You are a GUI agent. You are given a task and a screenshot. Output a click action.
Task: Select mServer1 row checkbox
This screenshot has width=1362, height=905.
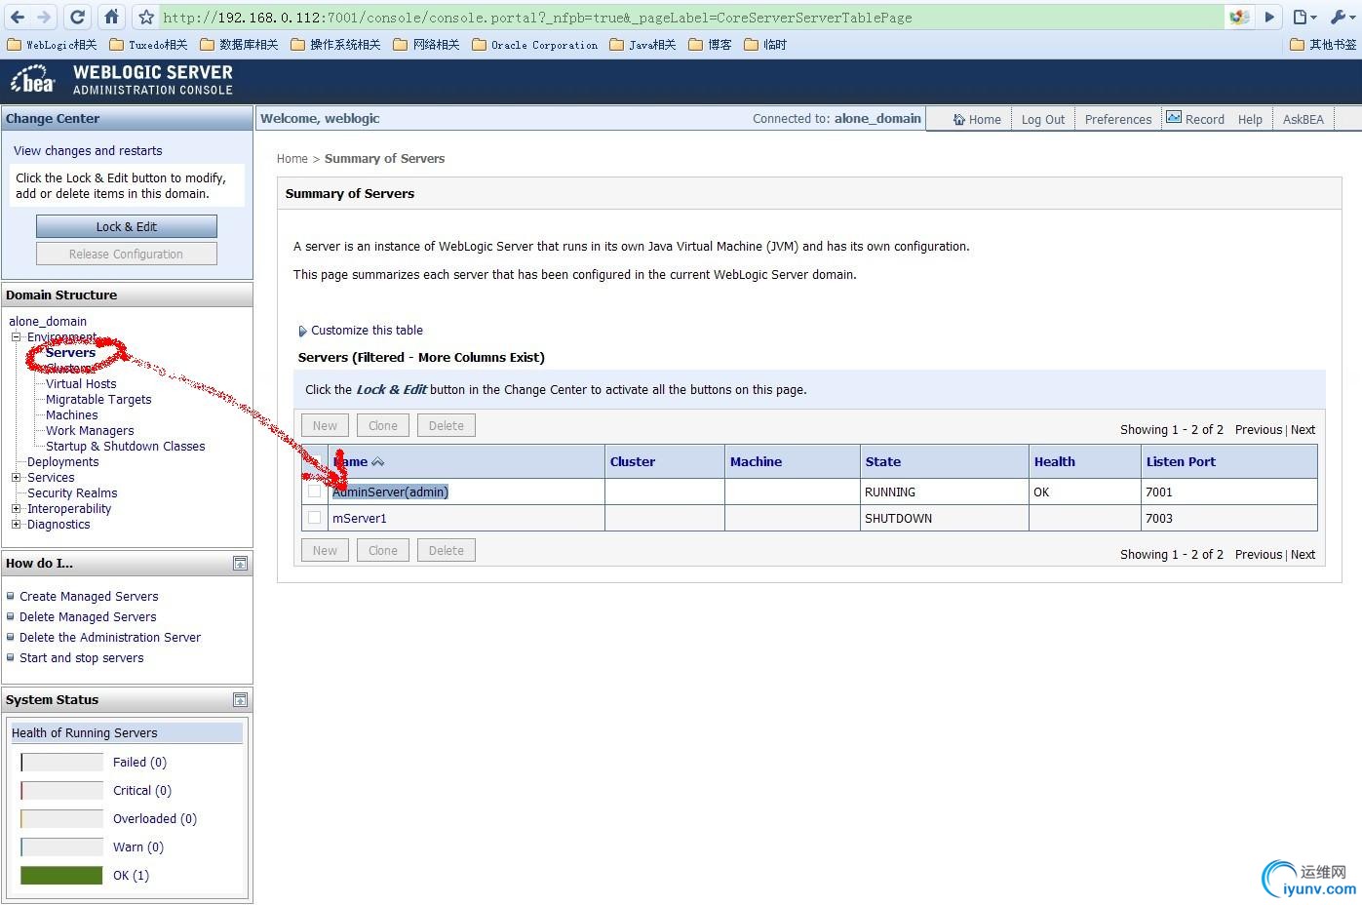(314, 518)
